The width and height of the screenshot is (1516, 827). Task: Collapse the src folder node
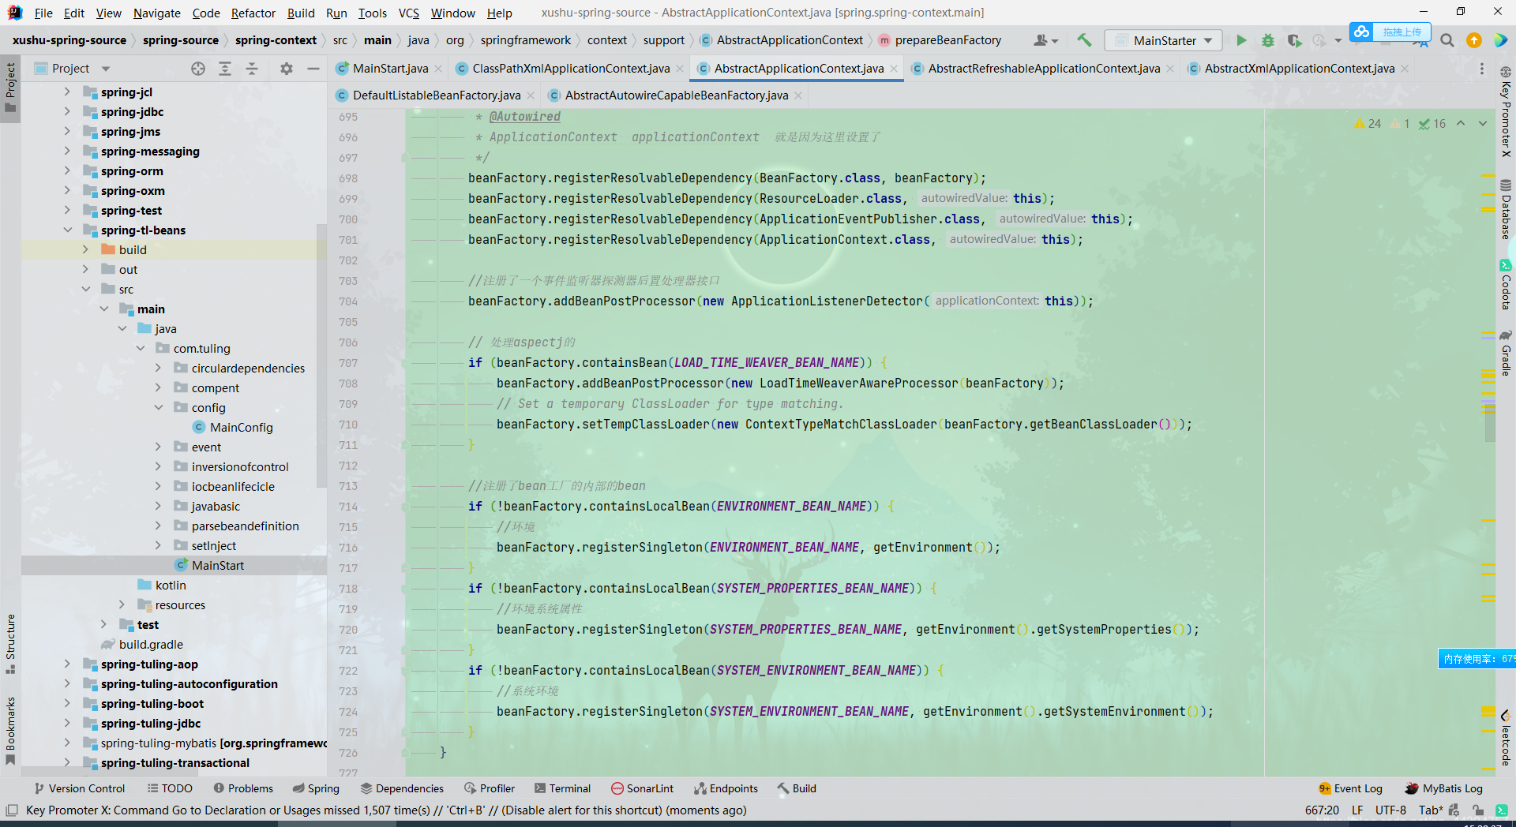(x=86, y=290)
